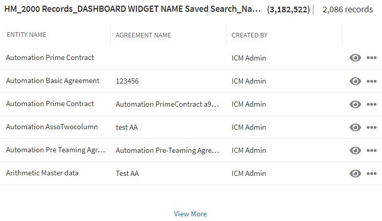Viewport: 382px width, 221px height.
Task: View the Automation Pre Teaming Agreement record
Action: click(x=355, y=150)
